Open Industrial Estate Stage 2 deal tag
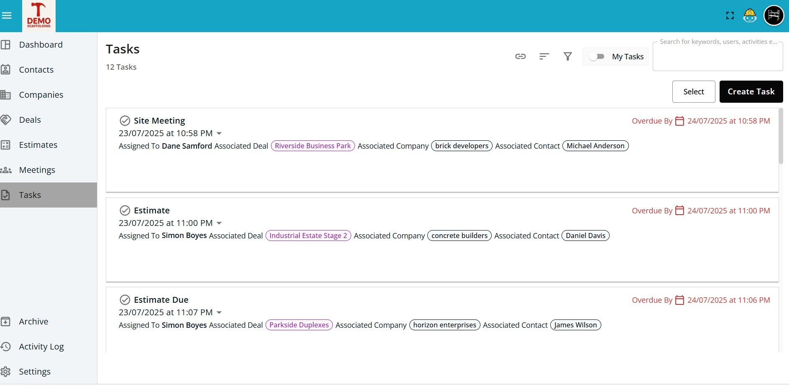 [x=308, y=236]
